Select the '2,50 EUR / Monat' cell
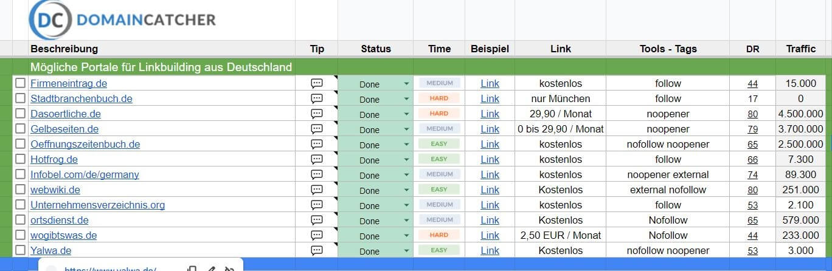832x271 pixels. (561, 235)
